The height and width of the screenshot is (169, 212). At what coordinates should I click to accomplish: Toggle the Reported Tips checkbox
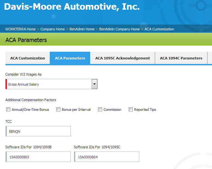click(131, 109)
